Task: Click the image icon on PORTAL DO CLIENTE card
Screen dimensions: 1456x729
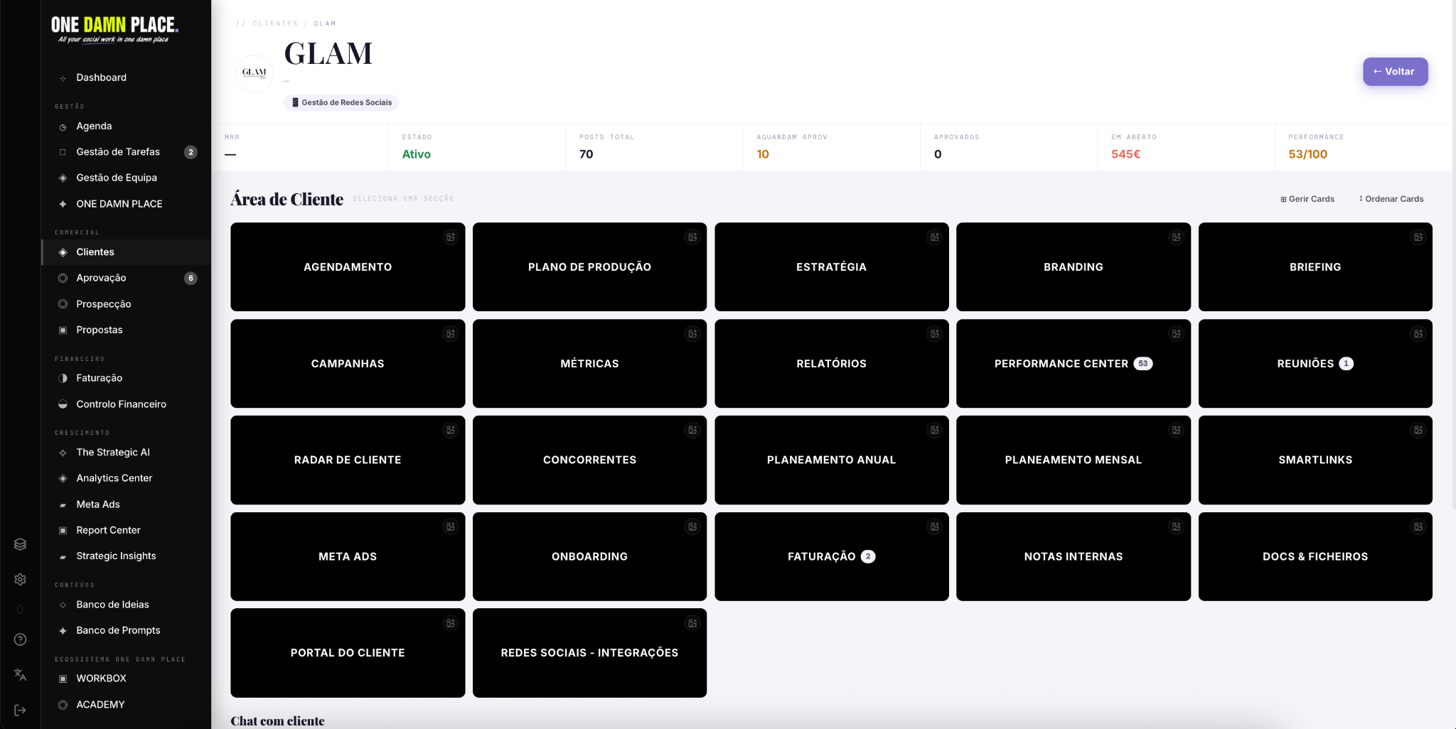Action: (451, 624)
